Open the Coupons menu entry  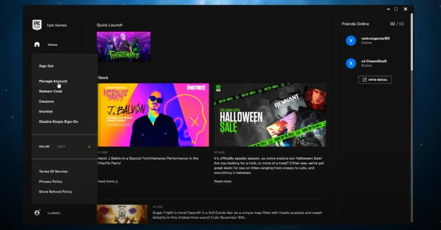(x=47, y=101)
